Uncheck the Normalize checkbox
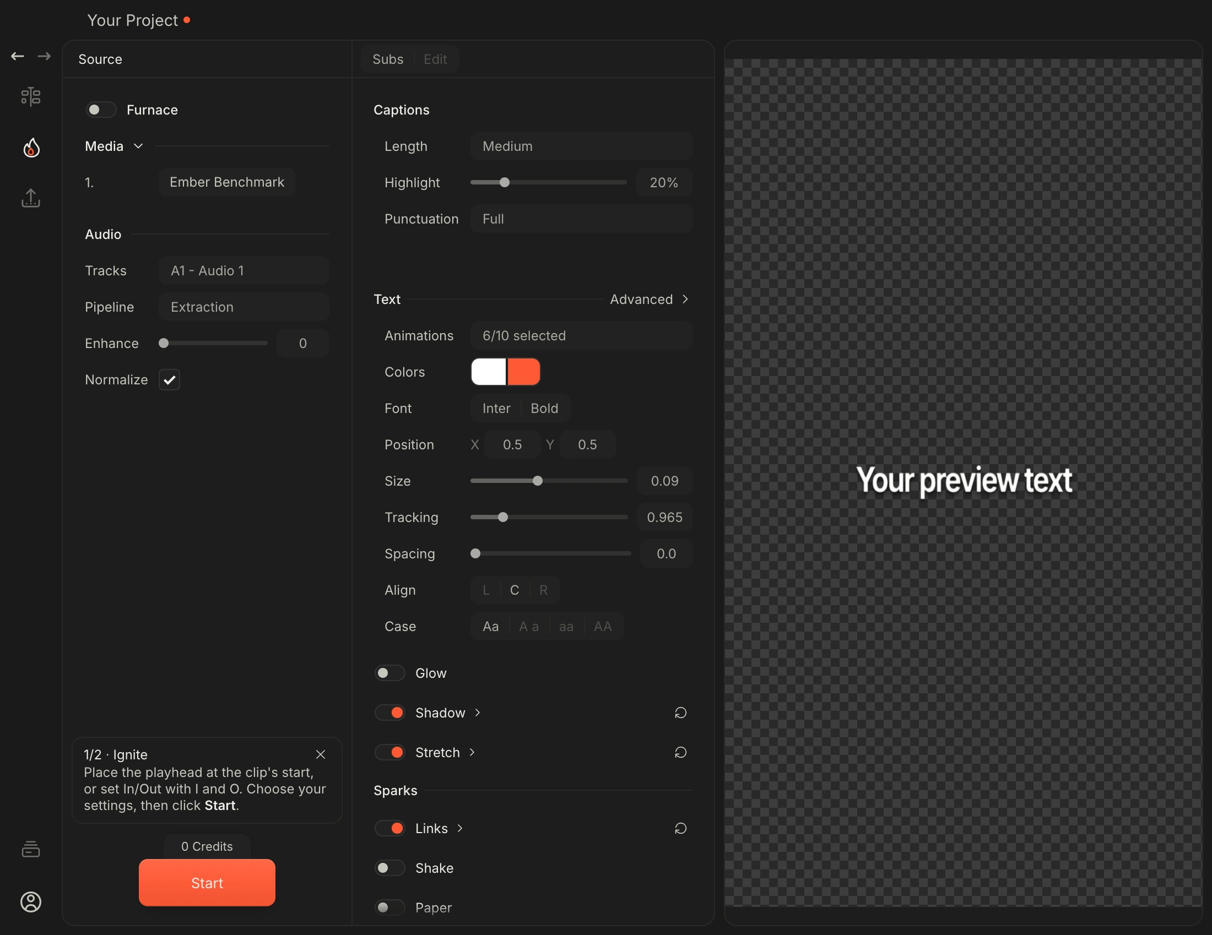 coord(169,380)
